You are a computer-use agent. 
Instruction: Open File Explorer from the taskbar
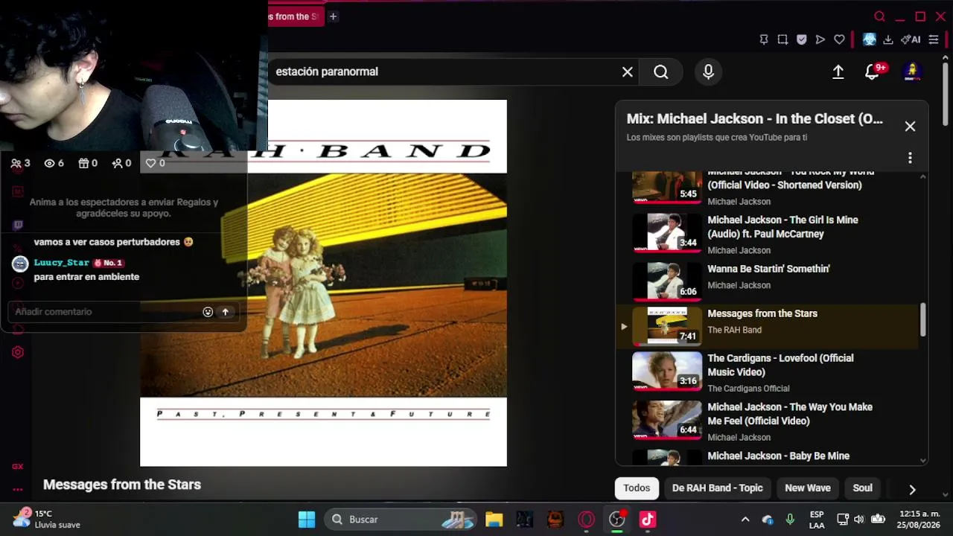494,520
